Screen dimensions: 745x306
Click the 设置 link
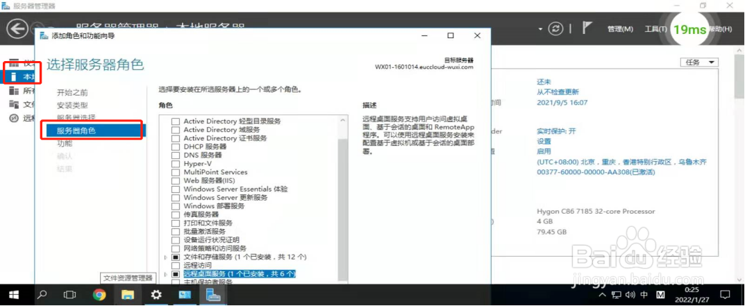(x=544, y=141)
